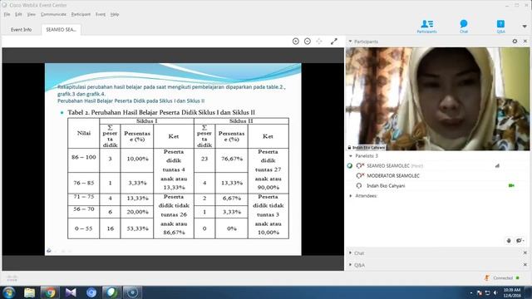Click the fit-to-viewer move icon

point(319,42)
